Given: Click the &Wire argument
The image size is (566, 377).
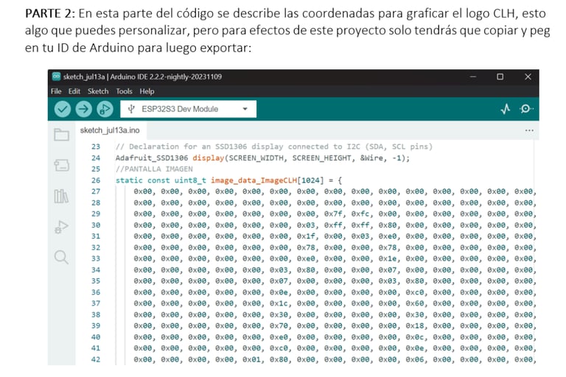Looking at the screenshot, I should tap(371, 158).
